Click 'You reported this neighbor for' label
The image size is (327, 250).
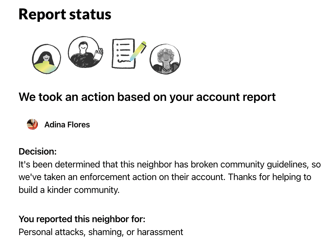82,219
